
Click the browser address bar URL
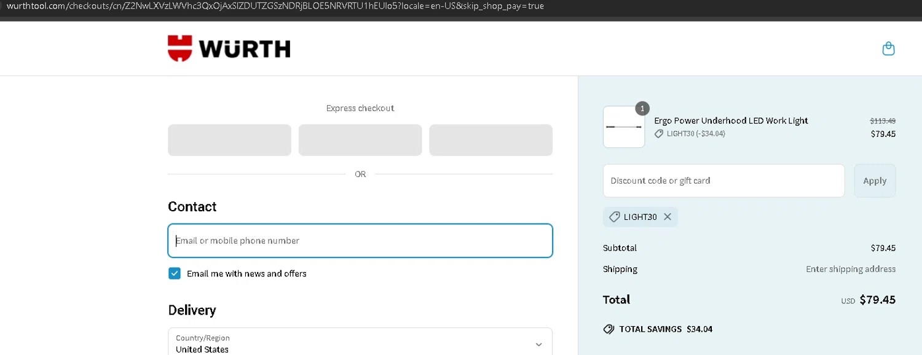[x=275, y=6]
